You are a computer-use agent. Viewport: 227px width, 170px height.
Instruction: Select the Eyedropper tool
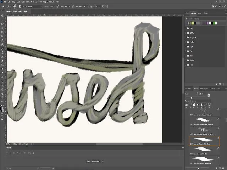pyautogui.click(x=2, y=40)
